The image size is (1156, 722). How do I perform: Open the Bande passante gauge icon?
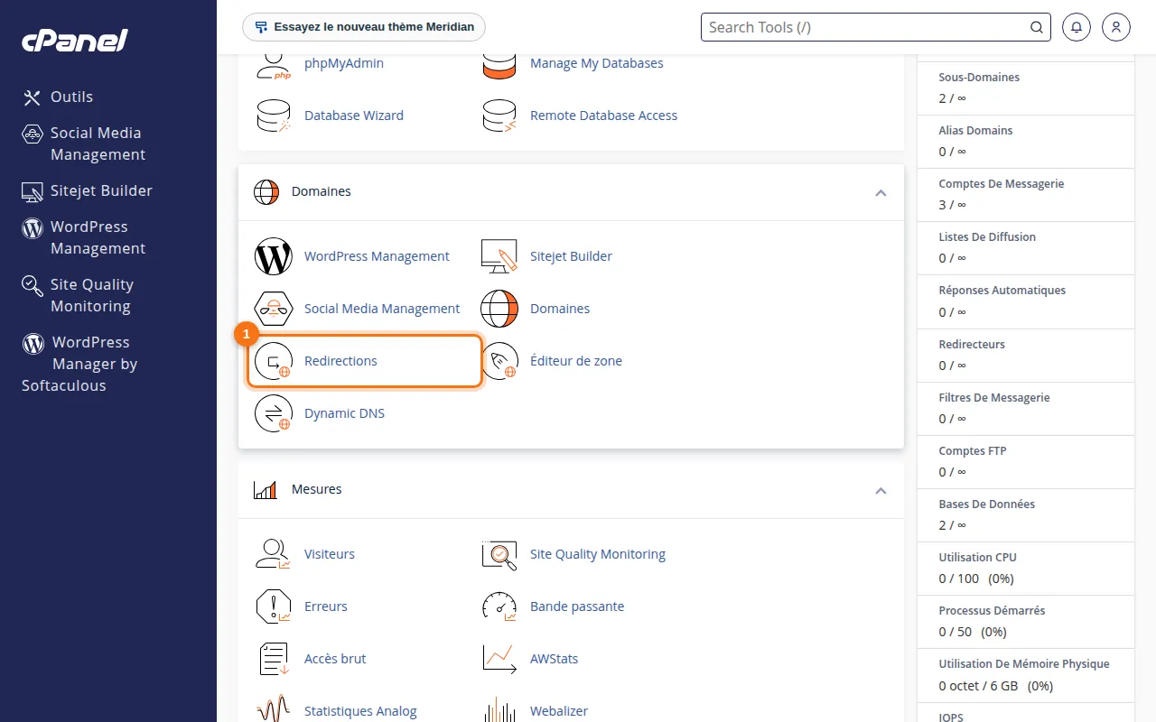[x=499, y=606]
